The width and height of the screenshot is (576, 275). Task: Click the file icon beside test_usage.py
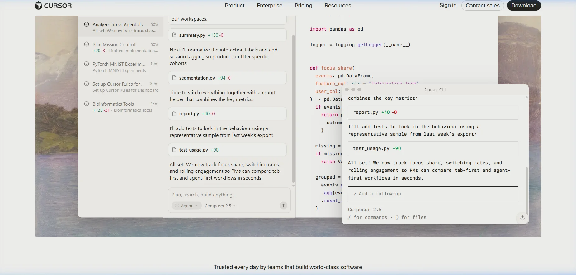point(174,150)
